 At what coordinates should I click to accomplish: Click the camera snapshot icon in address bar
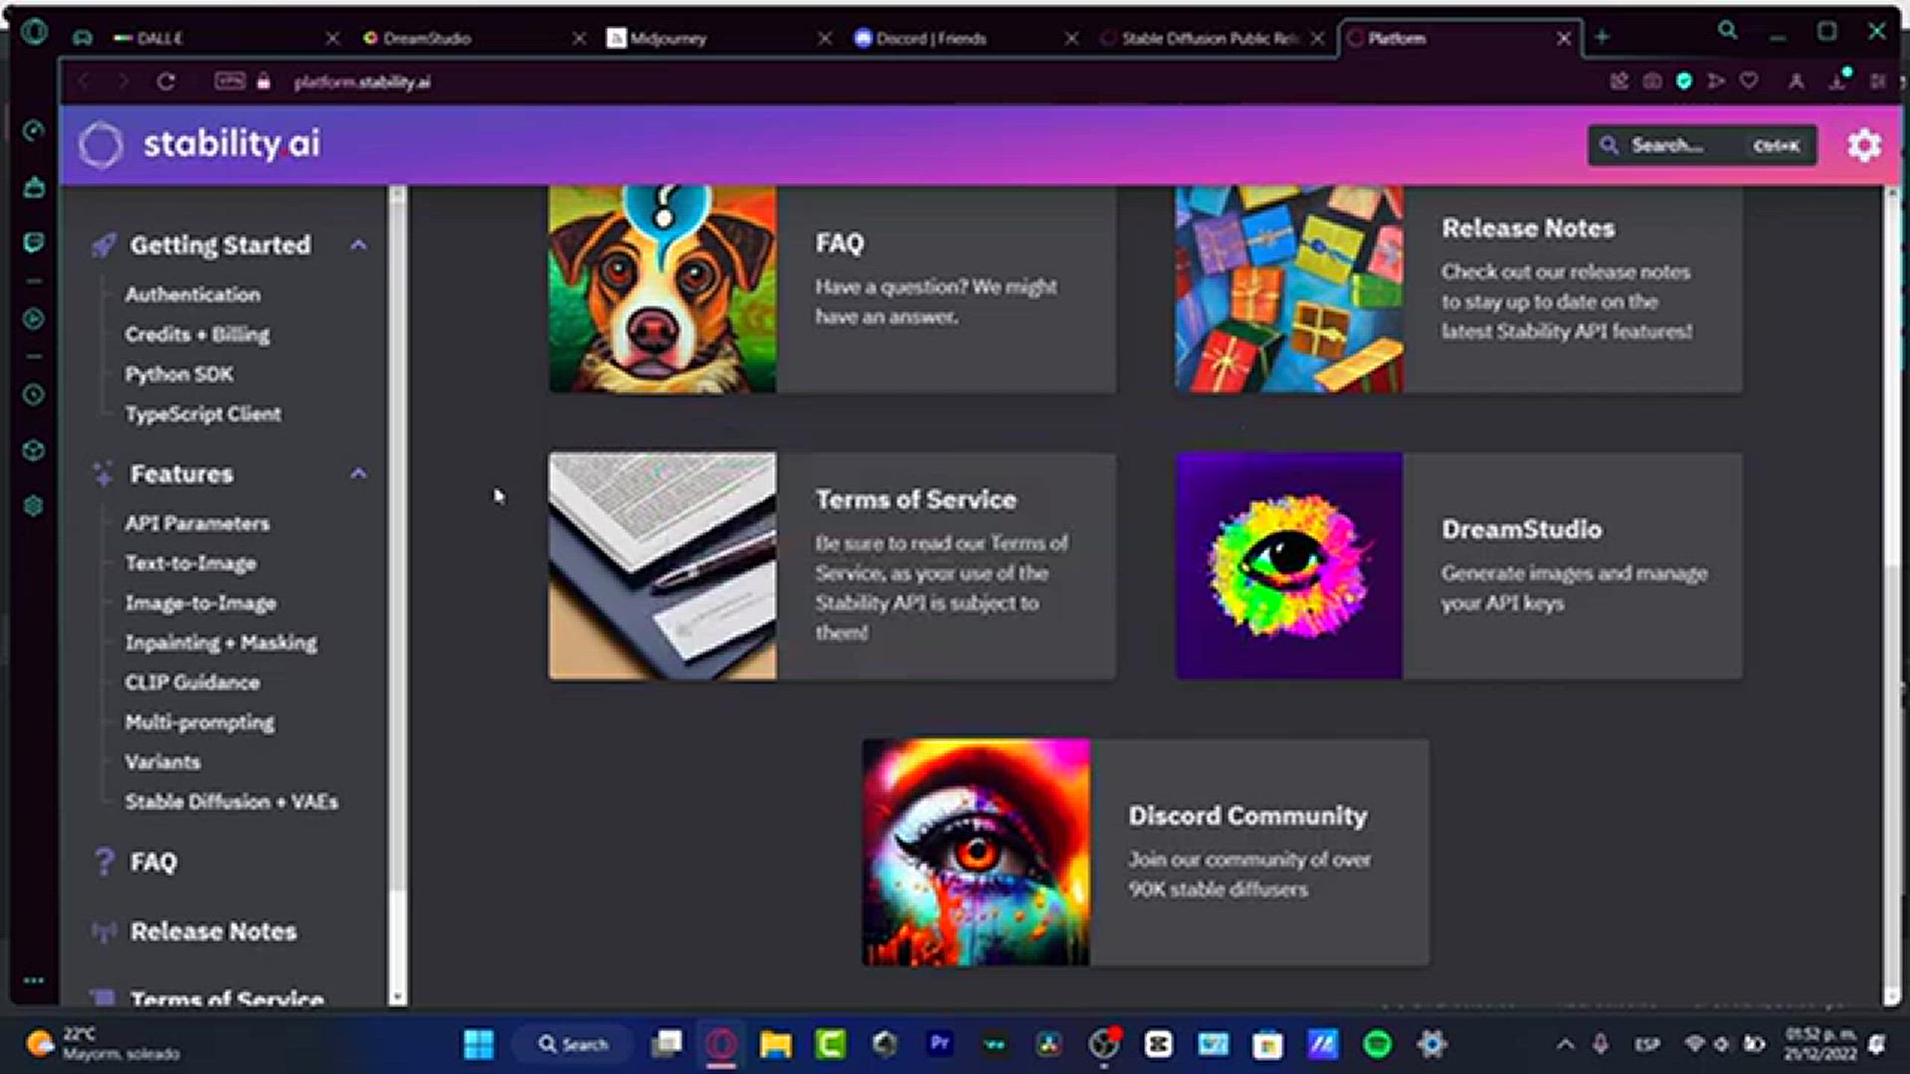(1652, 82)
